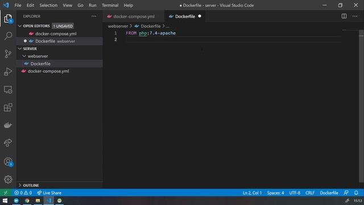
Task: Open the Terminal menu
Action: 110,5
